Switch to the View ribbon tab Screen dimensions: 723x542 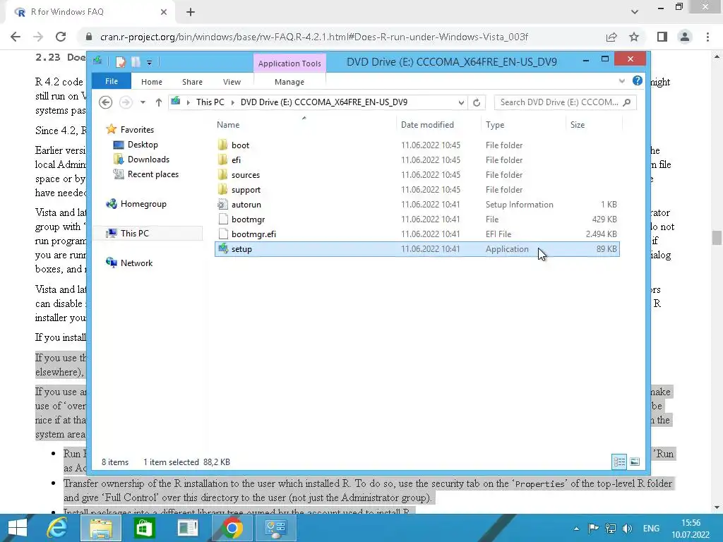pos(232,82)
